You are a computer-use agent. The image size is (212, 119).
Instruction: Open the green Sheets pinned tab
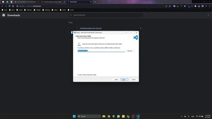point(7,2)
